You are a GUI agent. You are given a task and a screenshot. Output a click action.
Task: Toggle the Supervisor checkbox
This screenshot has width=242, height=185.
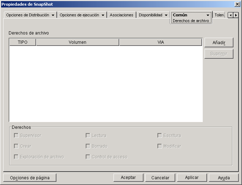(x=16, y=136)
